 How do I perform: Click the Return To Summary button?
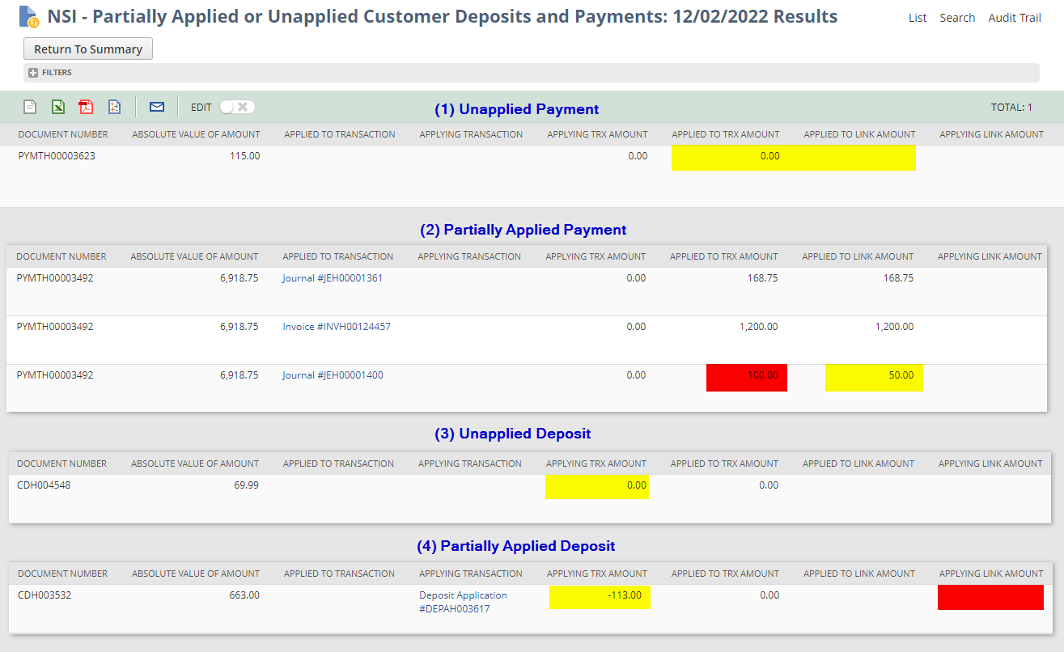coord(88,49)
